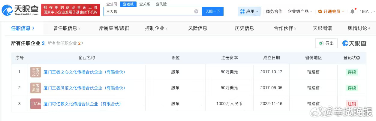
Task: Click the 注销 status in row 3
Action: [352, 104]
